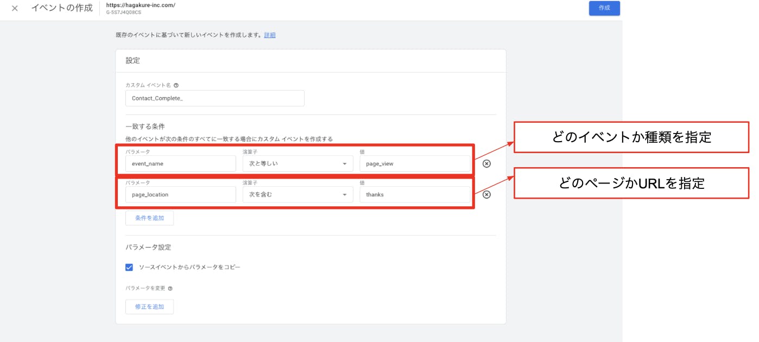
Task: Click the blue 作成 button
Action: click(x=604, y=8)
